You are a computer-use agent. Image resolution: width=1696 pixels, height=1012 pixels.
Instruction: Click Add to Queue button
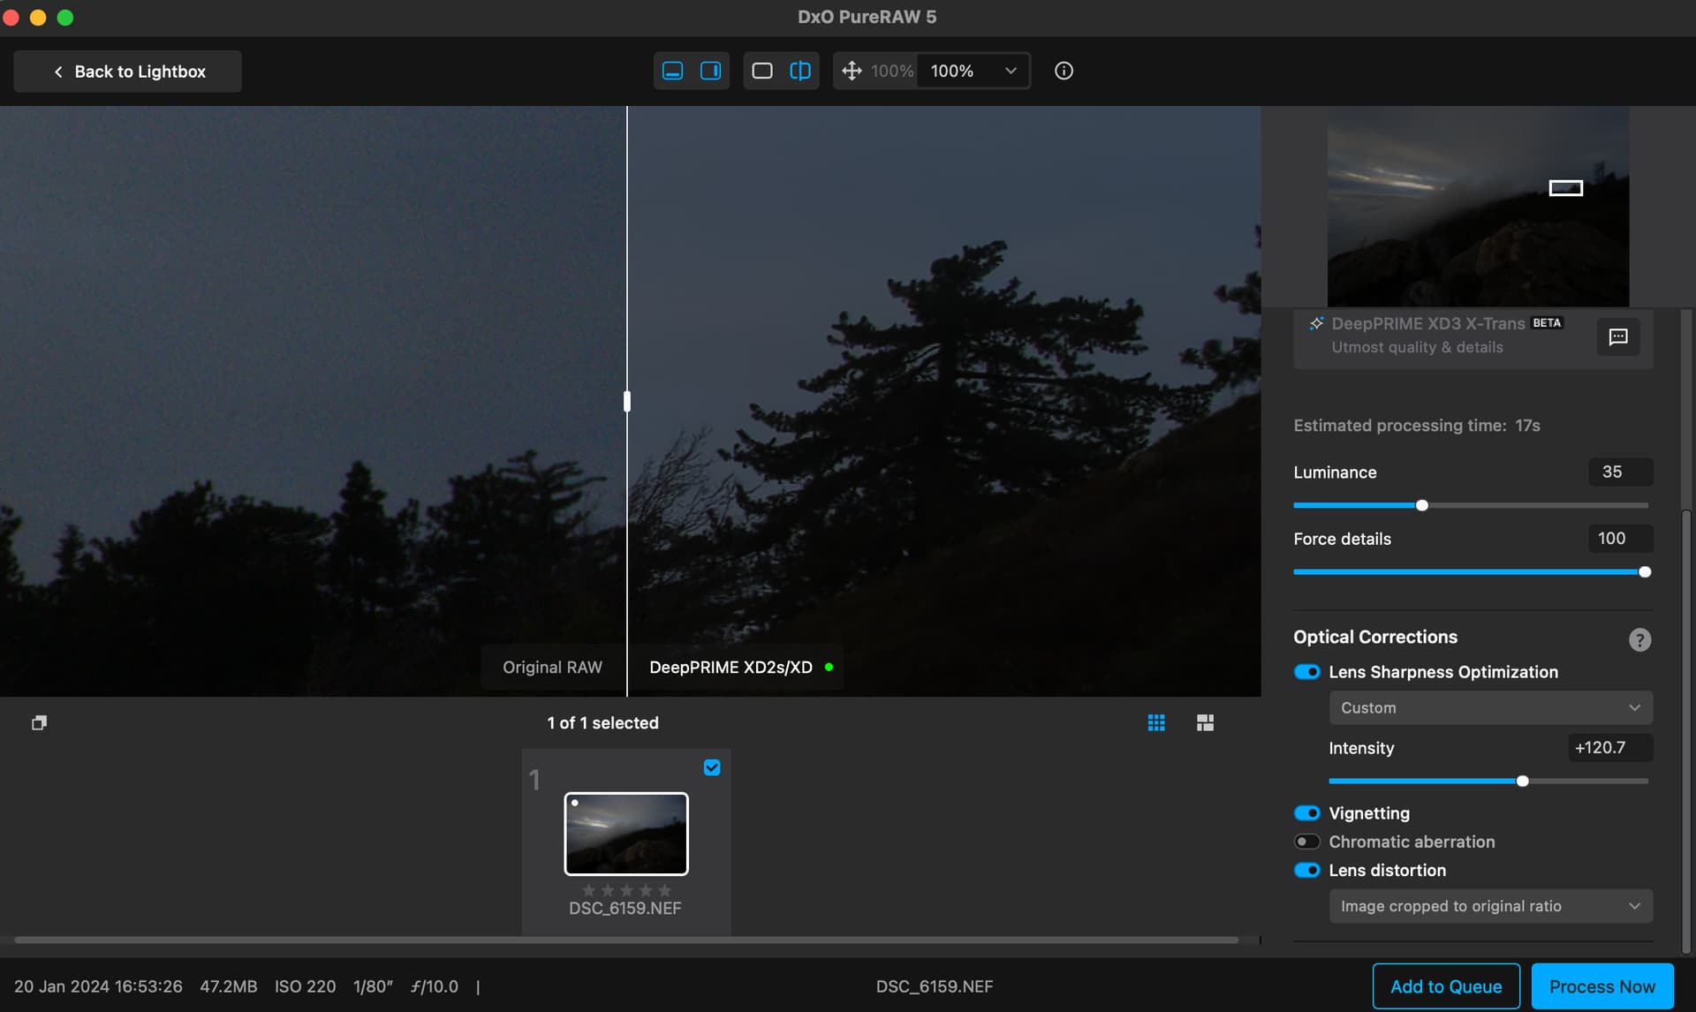pyautogui.click(x=1446, y=986)
